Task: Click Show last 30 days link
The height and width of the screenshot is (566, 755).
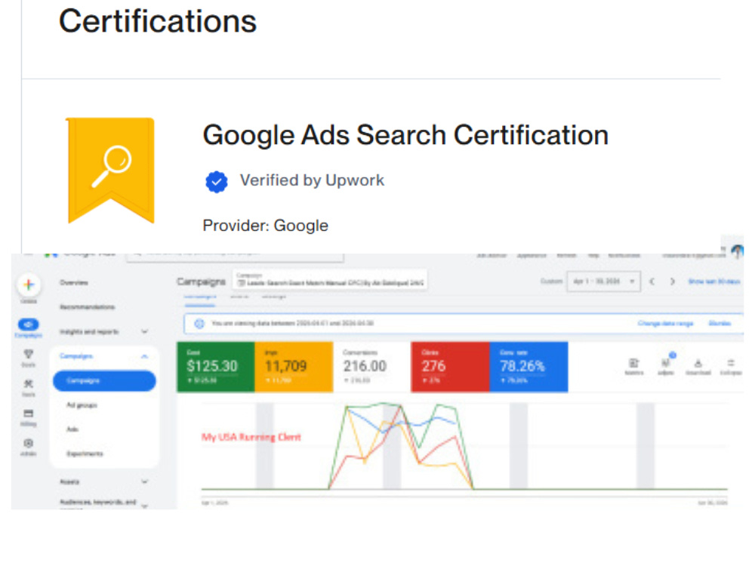Action: [714, 281]
